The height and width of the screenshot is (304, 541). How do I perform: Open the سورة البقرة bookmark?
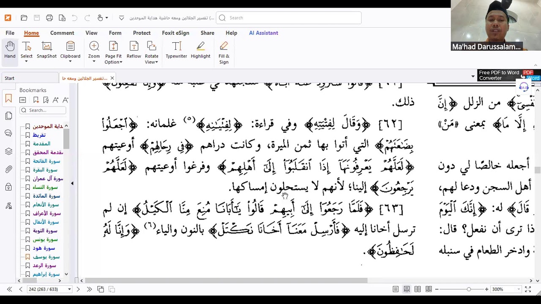click(45, 170)
